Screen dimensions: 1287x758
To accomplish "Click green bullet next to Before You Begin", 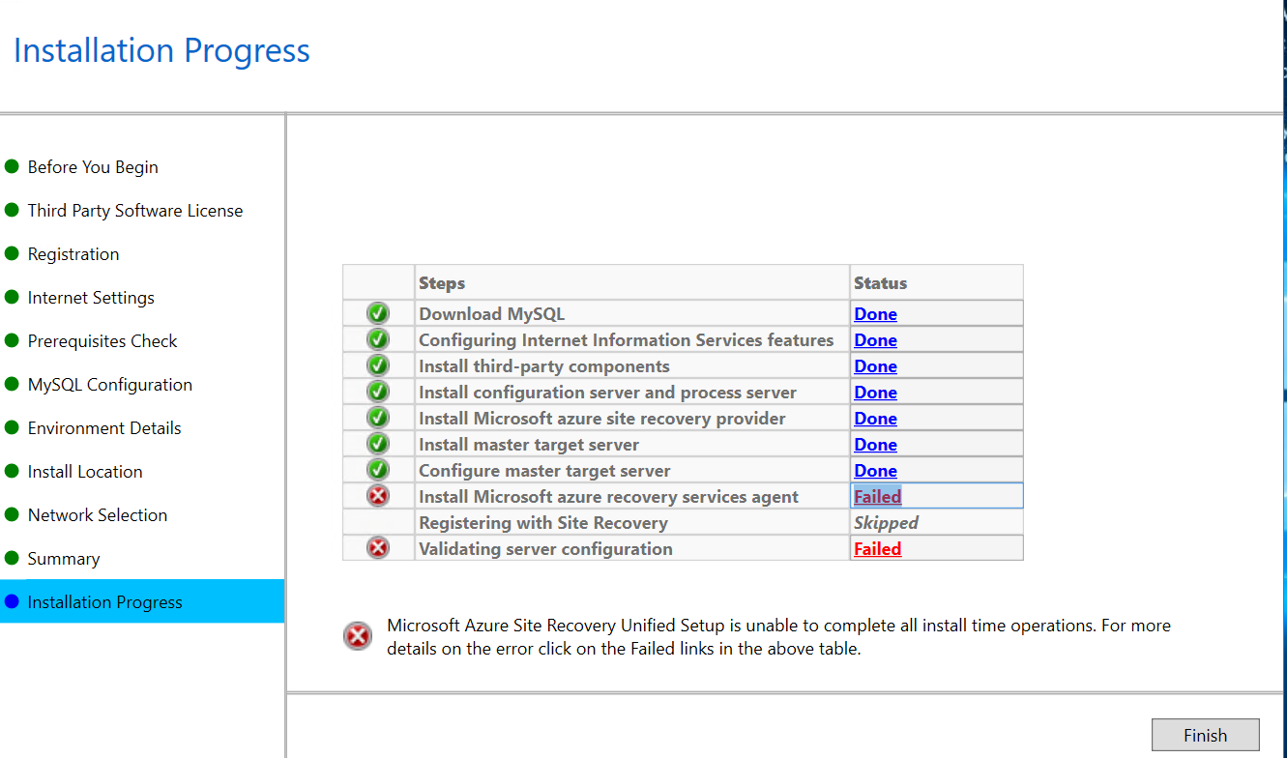I will click(x=12, y=166).
